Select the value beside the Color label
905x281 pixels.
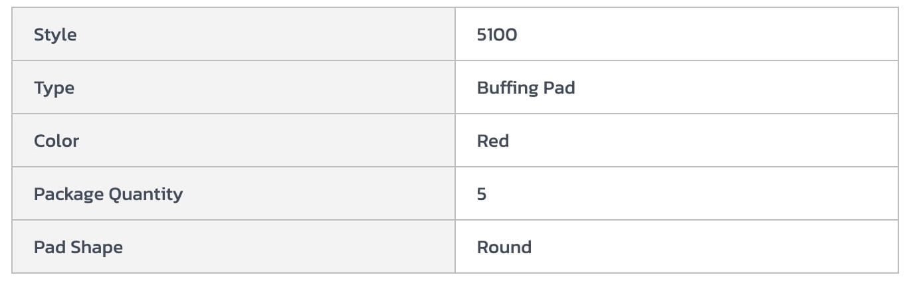coord(492,141)
